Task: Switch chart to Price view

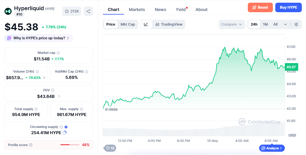Action: pos(111,24)
